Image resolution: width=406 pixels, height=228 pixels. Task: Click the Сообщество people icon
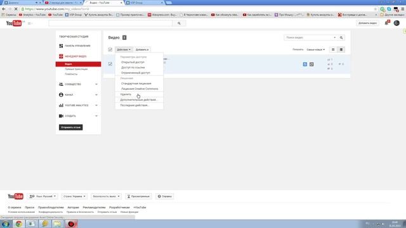point(61,84)
